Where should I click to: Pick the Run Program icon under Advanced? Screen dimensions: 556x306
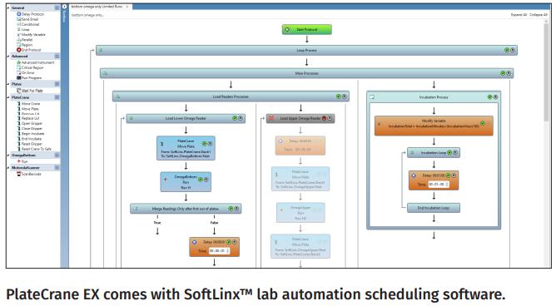pyautogui.click(x=19, y=77)
